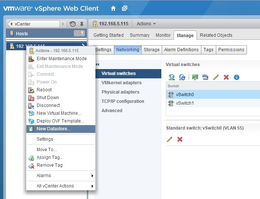Select Reboot in context menu
This screenshot has width=260, height=199.
pos(61,90)
